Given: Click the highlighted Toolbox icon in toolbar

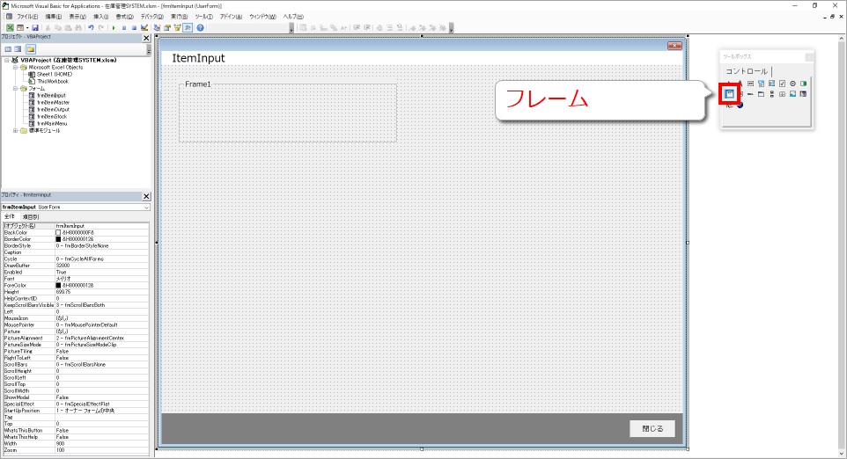Looking at the screenshot, I should [x=187, y=27].
